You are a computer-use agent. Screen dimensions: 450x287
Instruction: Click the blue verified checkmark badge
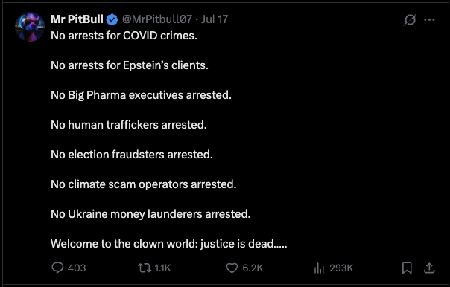coord(112,19)
